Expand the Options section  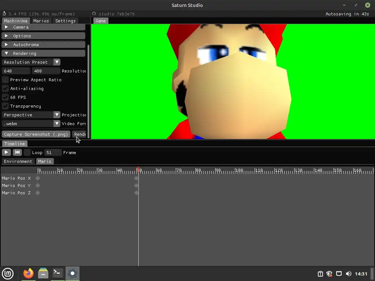(43, 36)
